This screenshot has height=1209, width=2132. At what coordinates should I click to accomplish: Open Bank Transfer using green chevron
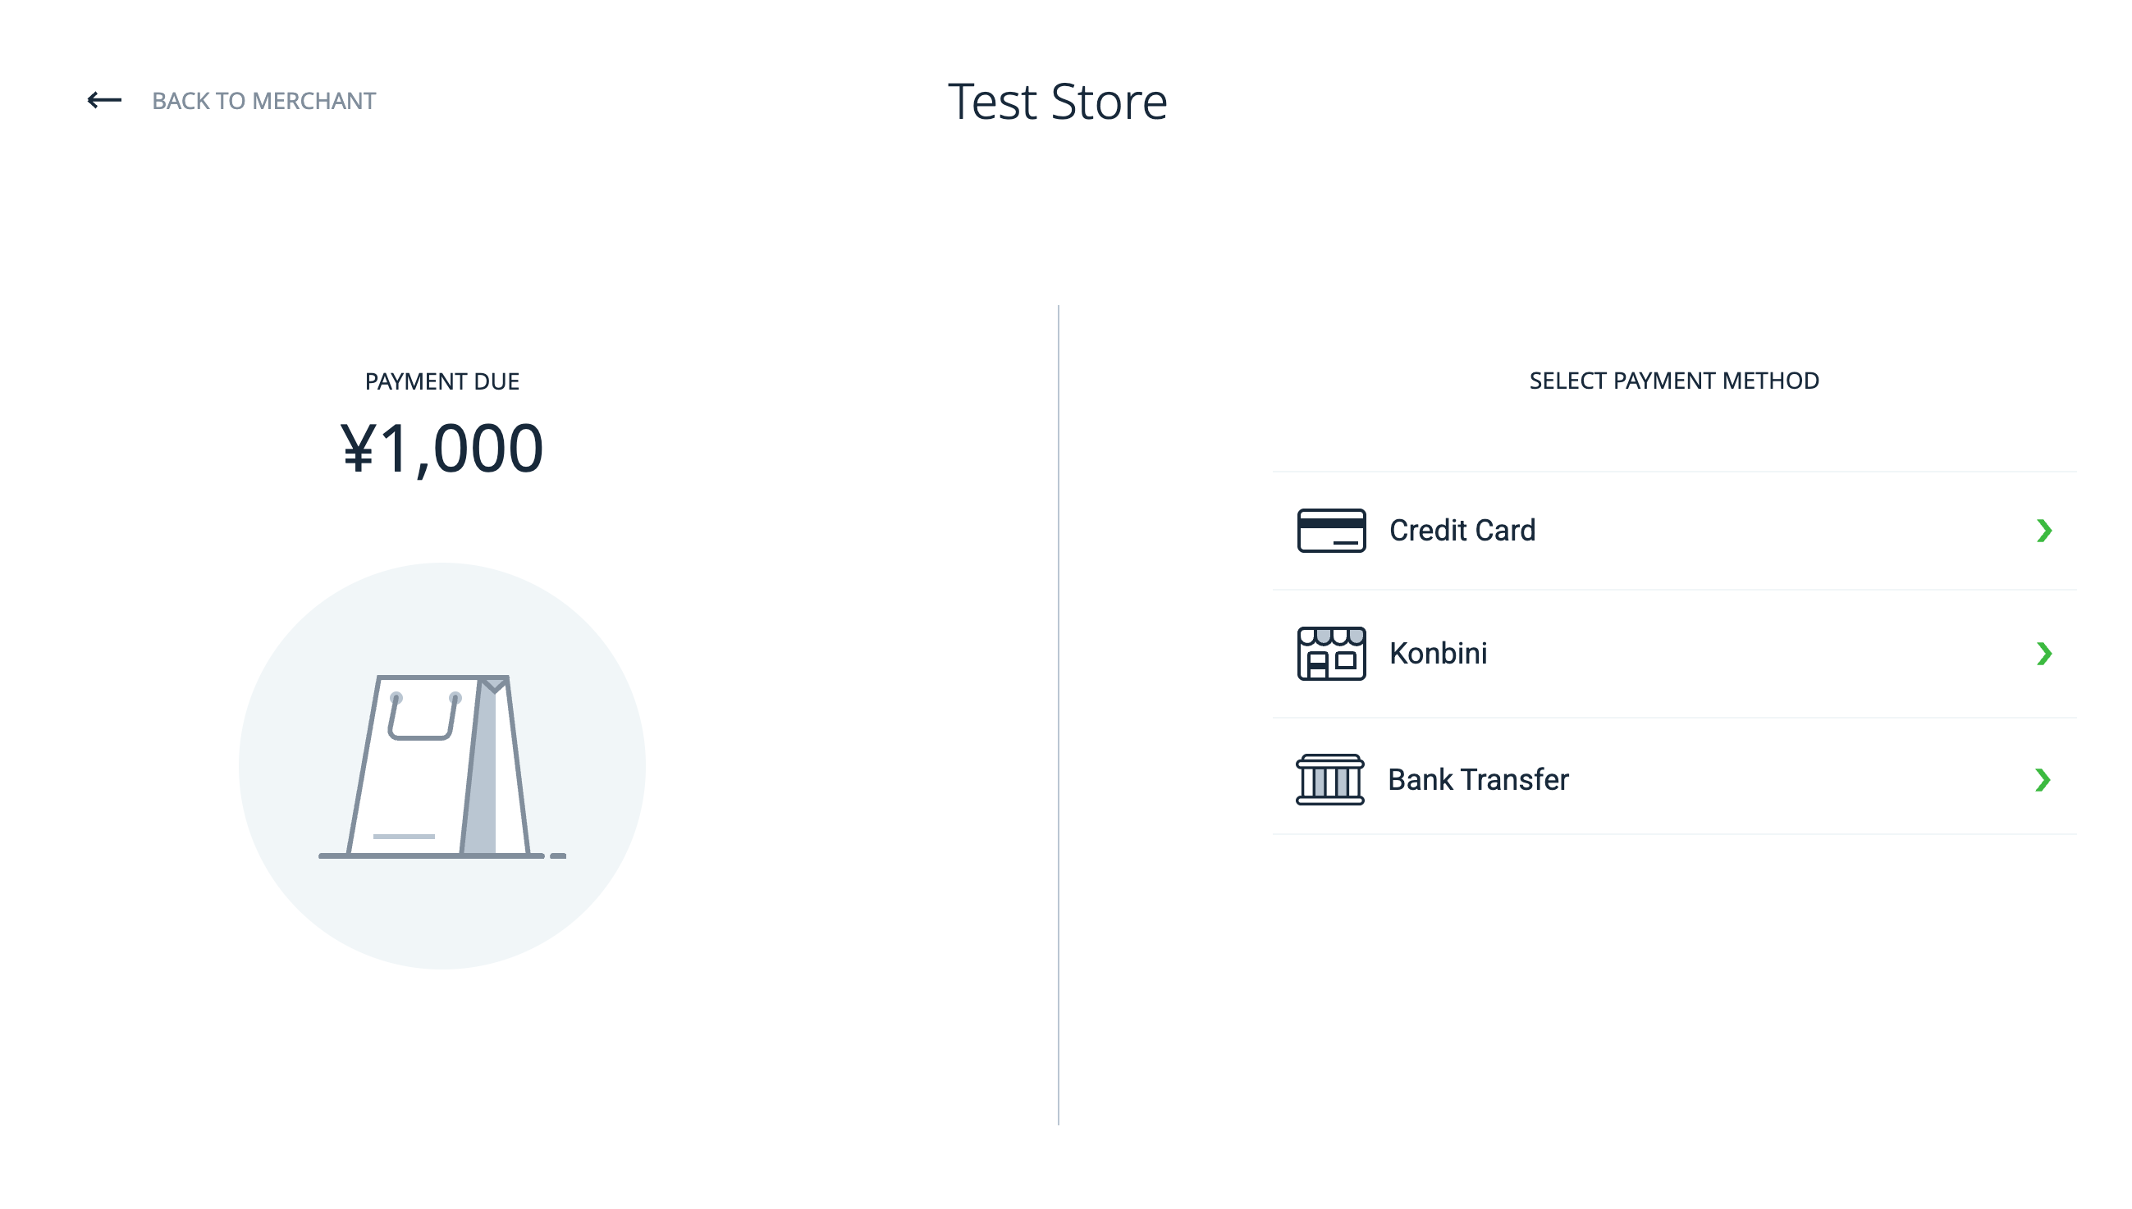(x=2043, y=780)
